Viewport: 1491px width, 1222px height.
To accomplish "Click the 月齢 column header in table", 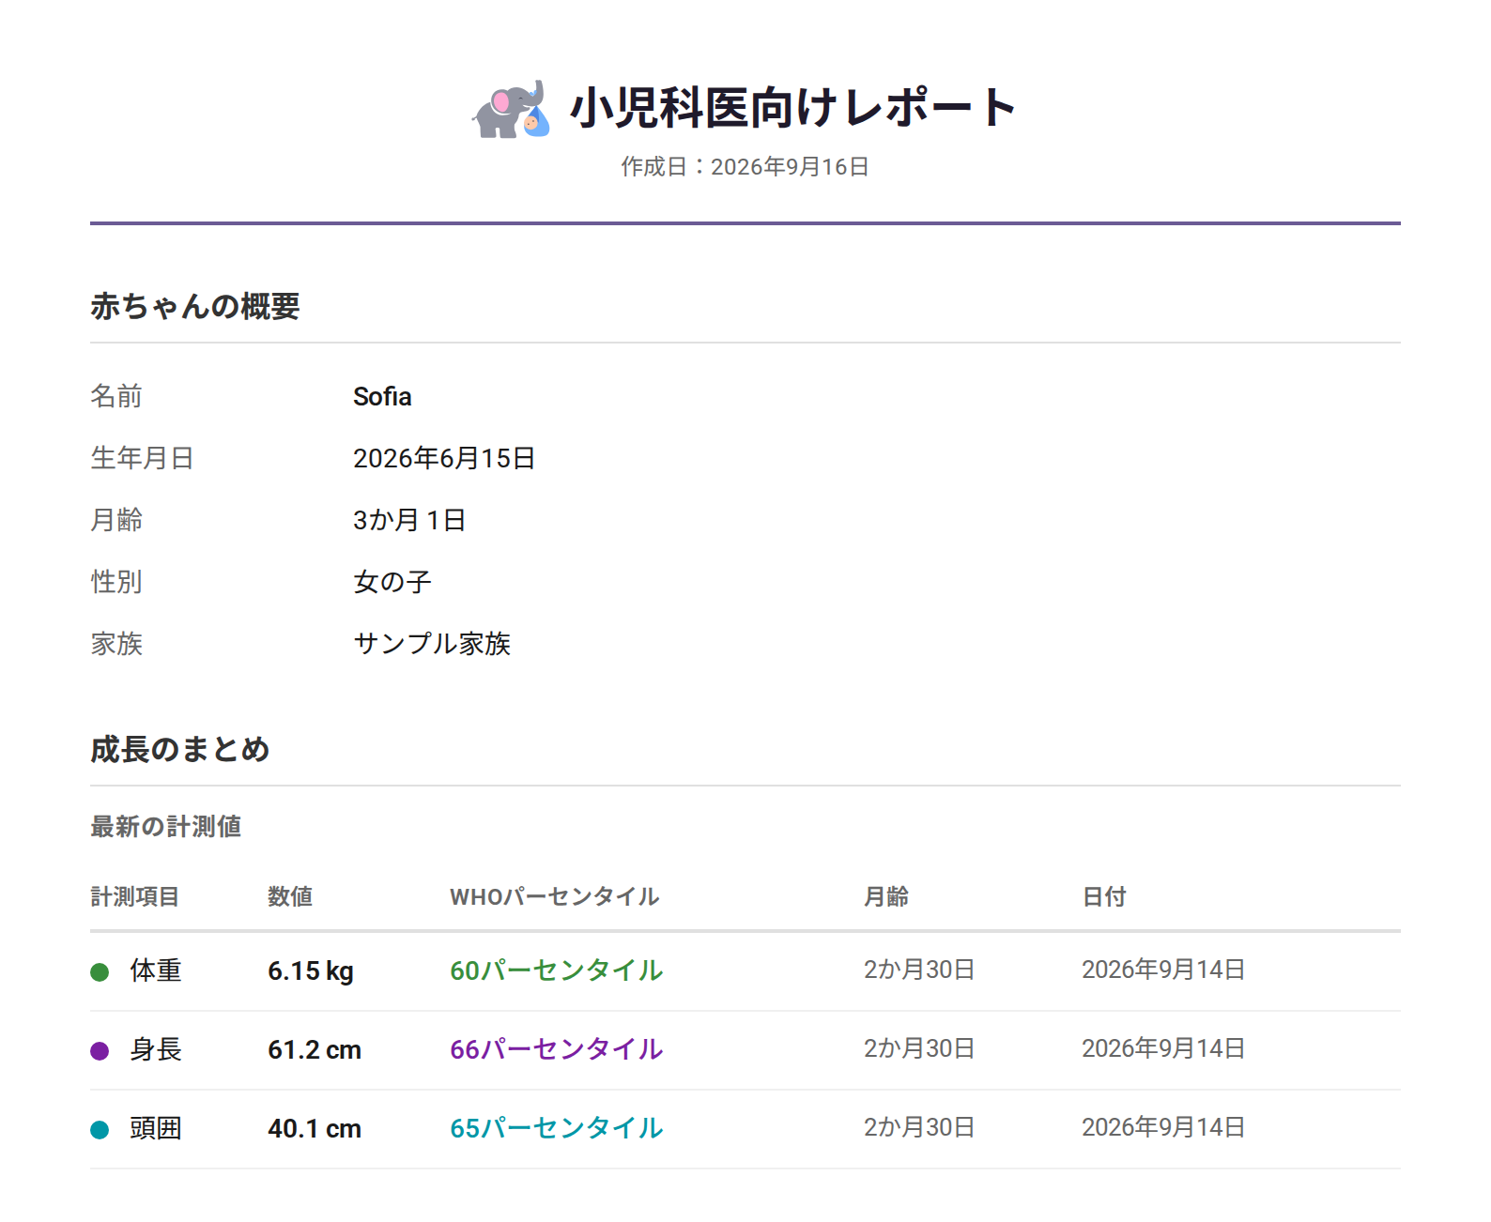I will coord(886,896).
